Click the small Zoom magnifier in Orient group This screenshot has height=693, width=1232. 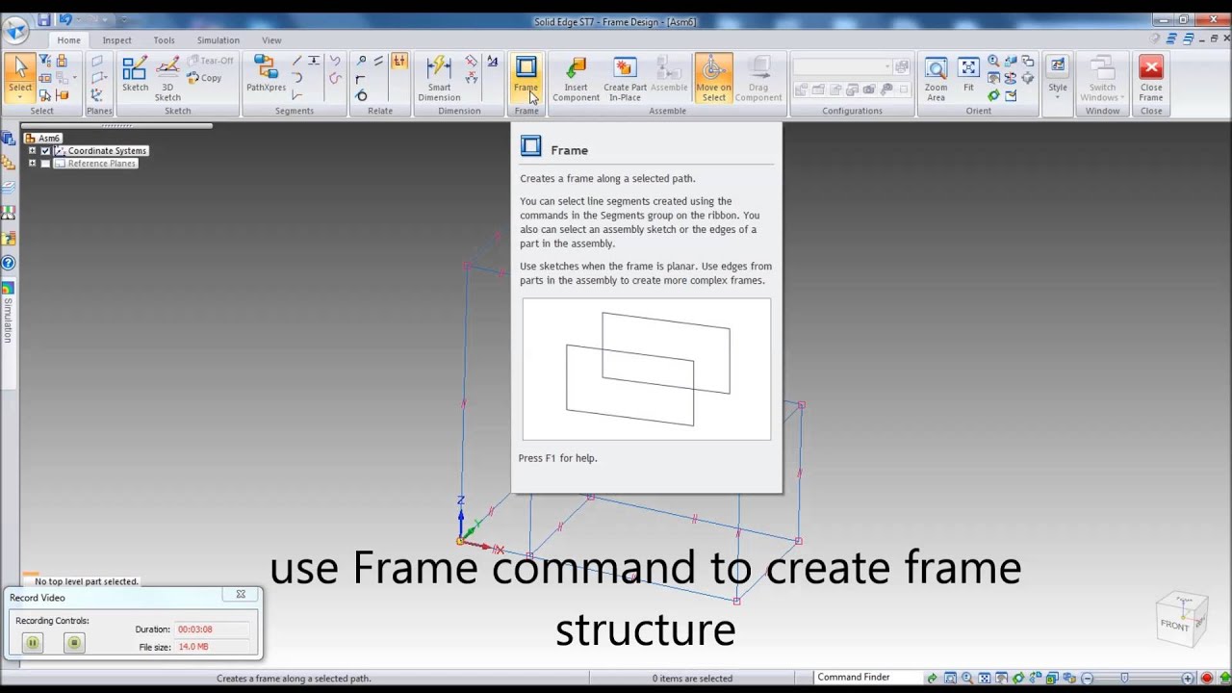coord(993,62)
